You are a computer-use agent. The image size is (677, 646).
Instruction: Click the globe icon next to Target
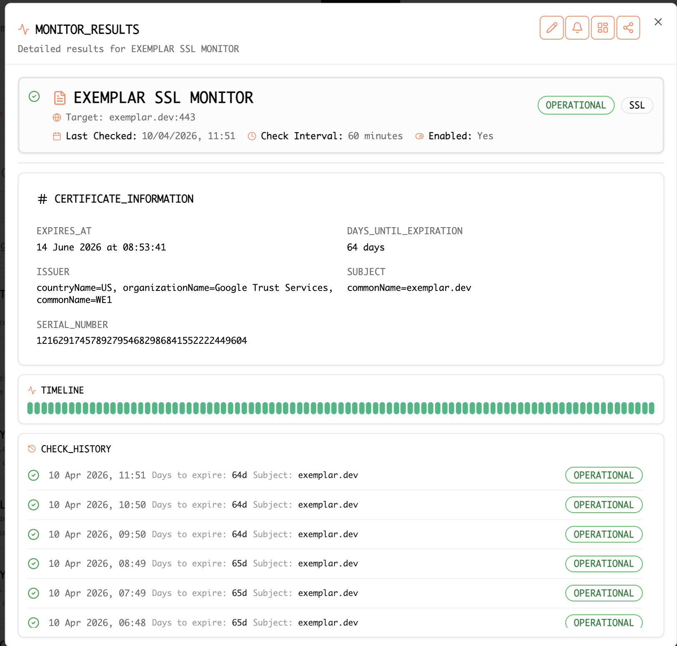(x=56, y=118)
